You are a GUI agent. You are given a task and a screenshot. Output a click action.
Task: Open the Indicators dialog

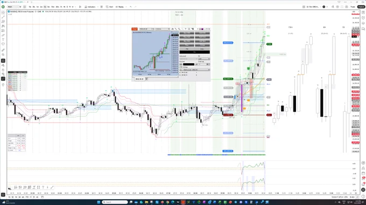click(x=90, y=7)
